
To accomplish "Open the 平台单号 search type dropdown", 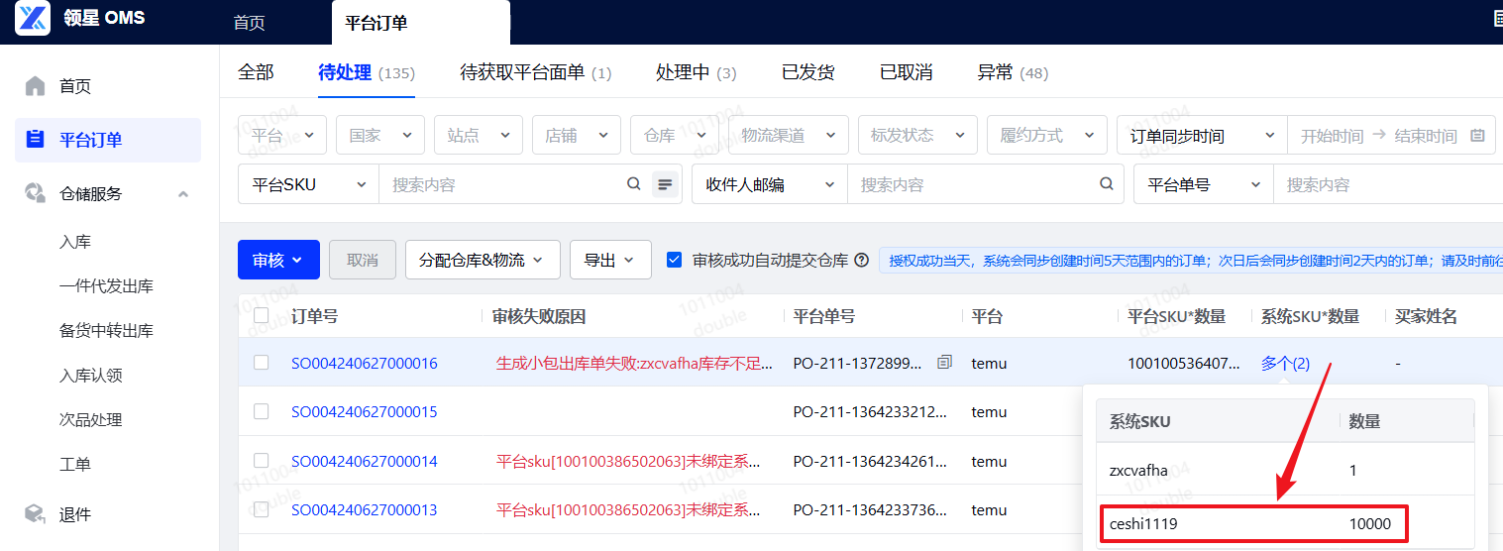I will point(1204,184).
